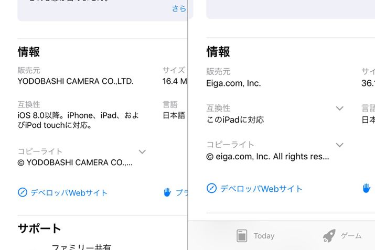Tap the このiPadに対応 compatibility row
375x250 pixels.
pyautogui.click(x=235, y=119)
